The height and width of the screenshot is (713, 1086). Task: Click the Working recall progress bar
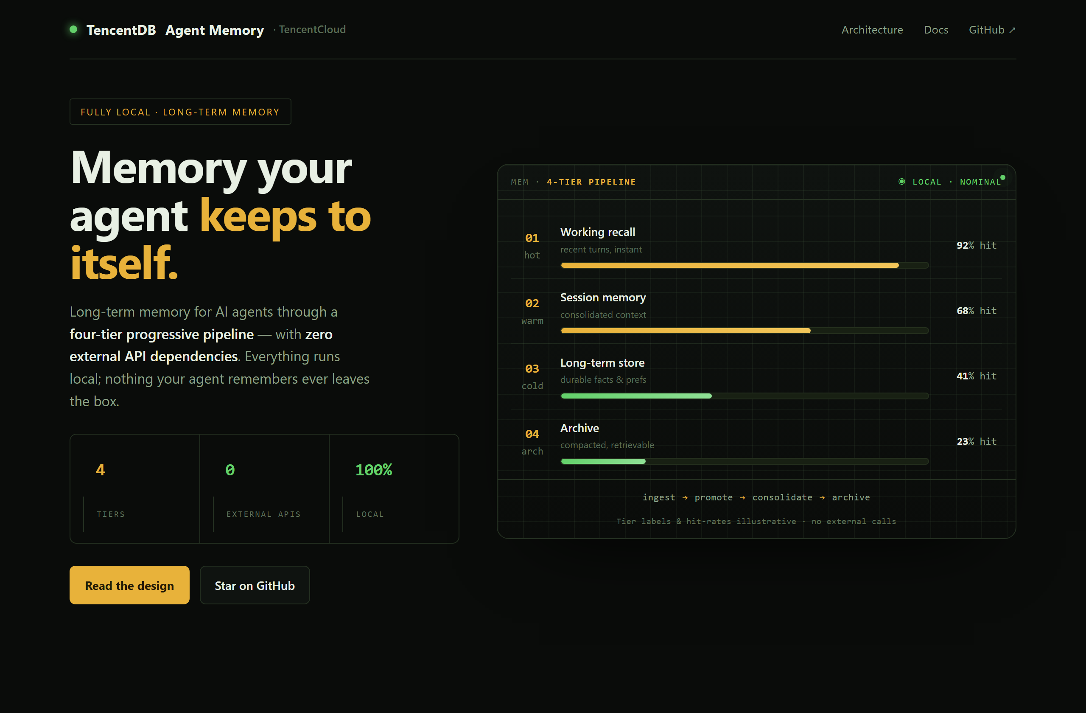[x=745, y=265]
